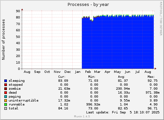The image size is (164, 120).
Task: Click dead average value 16.33u
Action: click(x=124, y=93)
